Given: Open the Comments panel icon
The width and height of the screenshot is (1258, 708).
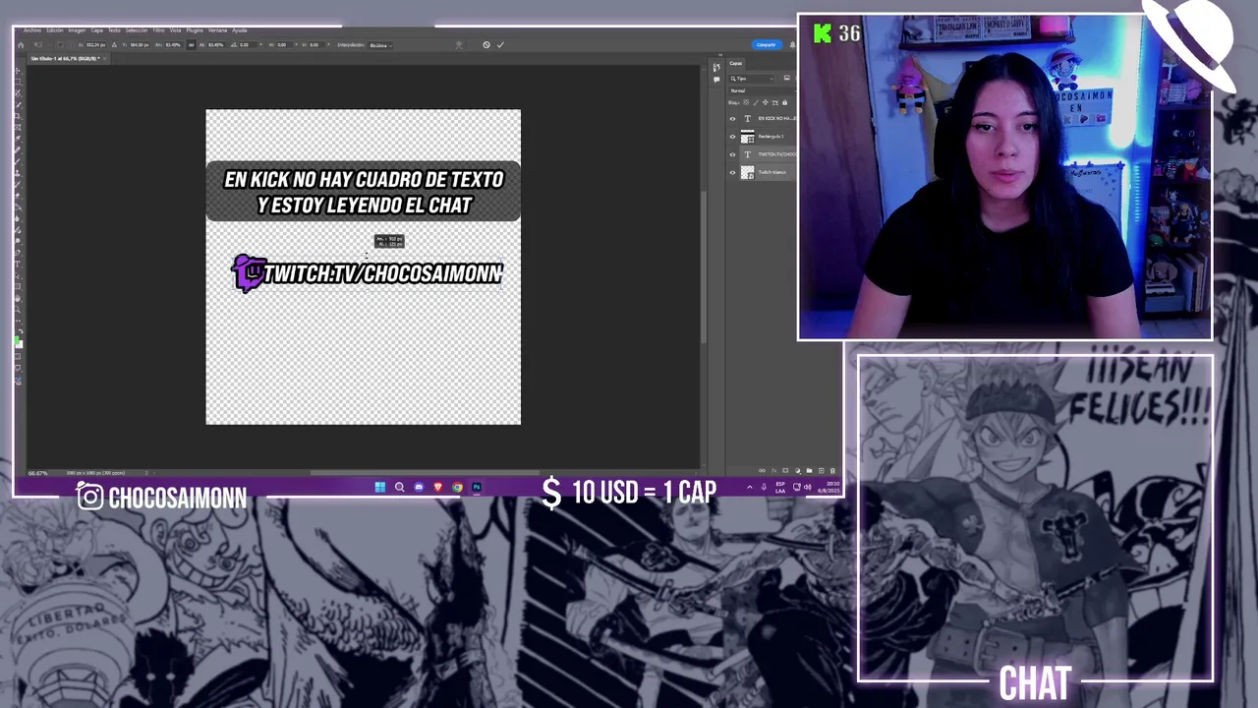Looking at the screenshot, I should [x=716, y=80].
